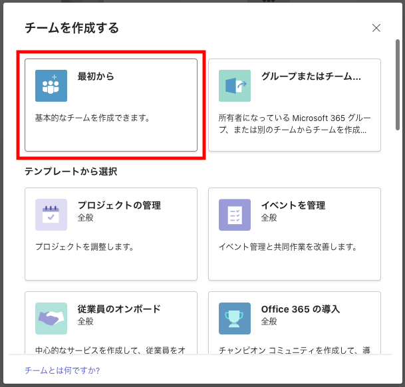Click the text プロジェクトを調整します。
Image resolution: width=405 pixels, height=387 pixels.
coord(84,247)
